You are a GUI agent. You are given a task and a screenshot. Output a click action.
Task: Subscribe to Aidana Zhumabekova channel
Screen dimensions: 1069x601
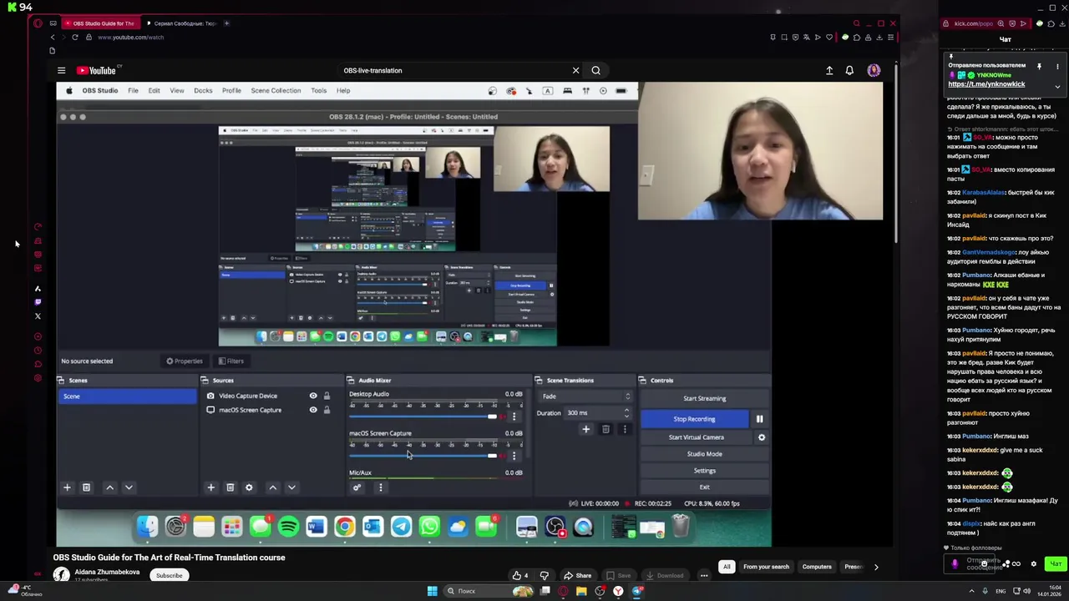[x=169, y=575]
